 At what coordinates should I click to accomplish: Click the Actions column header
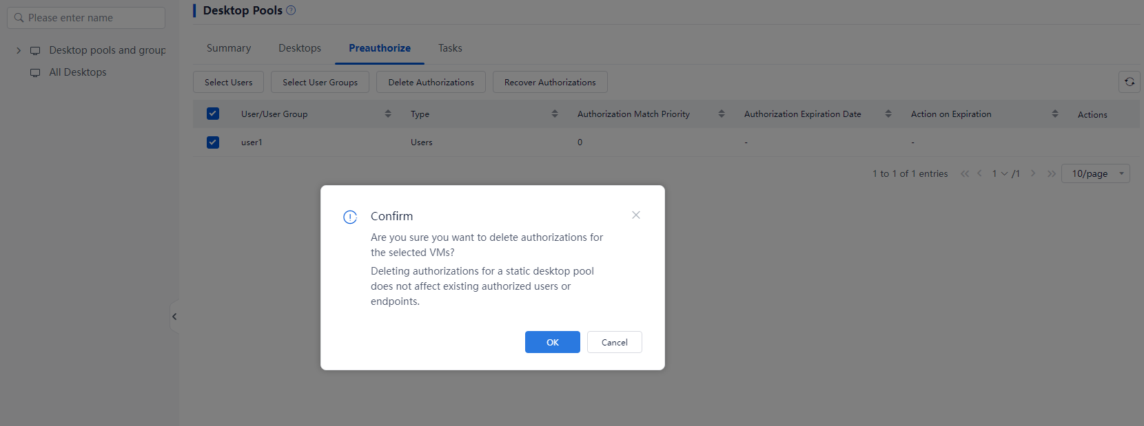click(x=1092, y=114)
